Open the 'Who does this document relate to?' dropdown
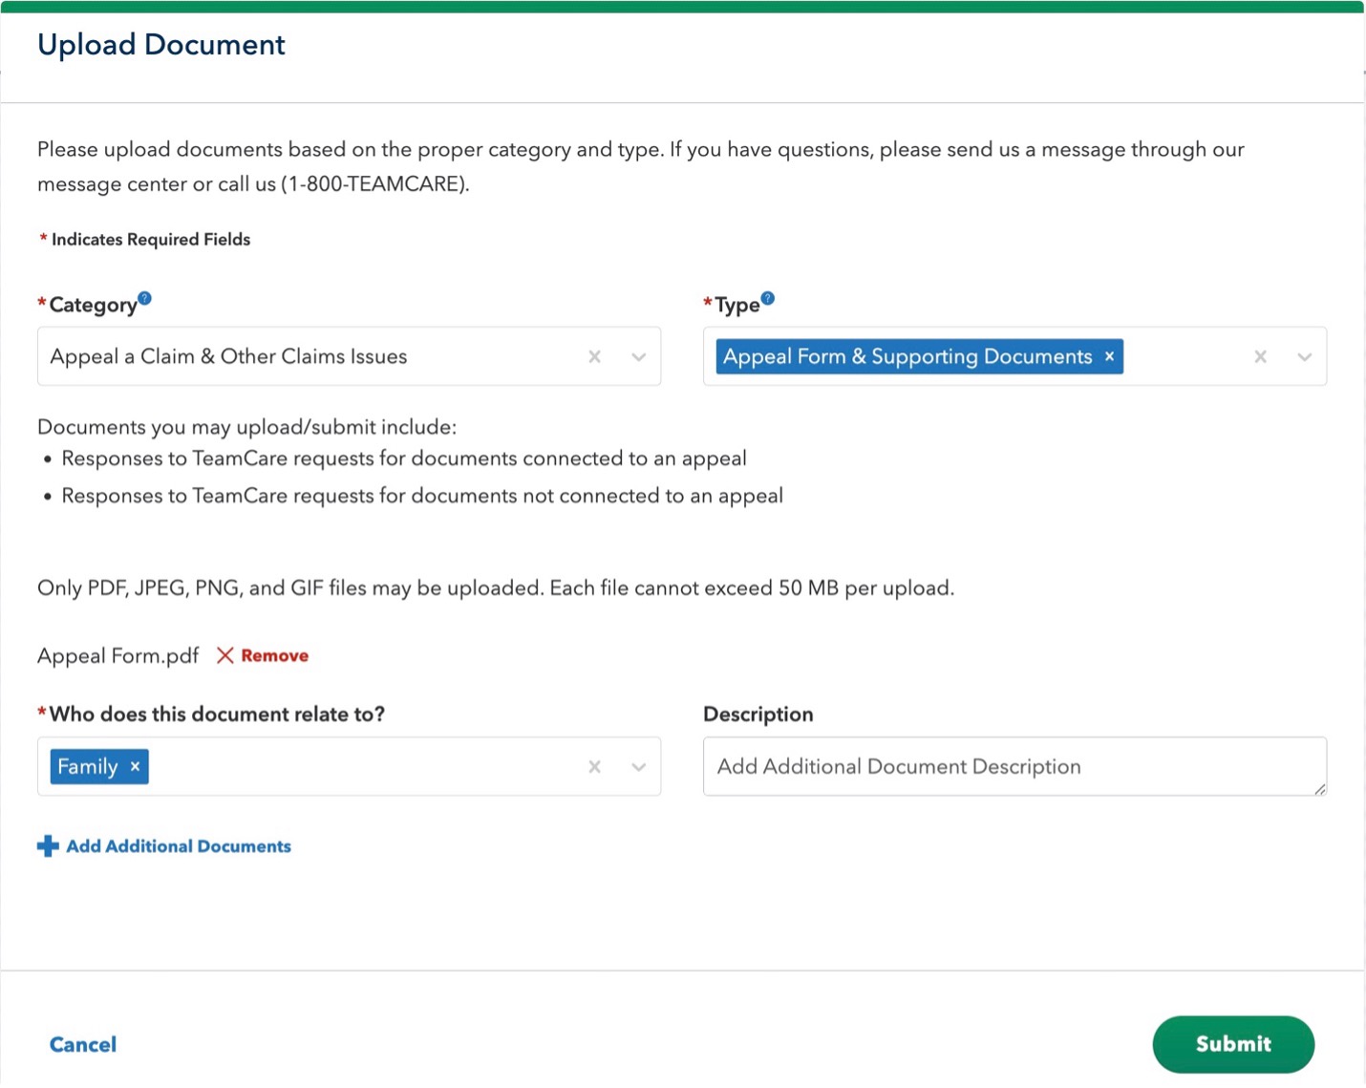1366x1088 pixels. pyautogui.click(x=638, y=766)
